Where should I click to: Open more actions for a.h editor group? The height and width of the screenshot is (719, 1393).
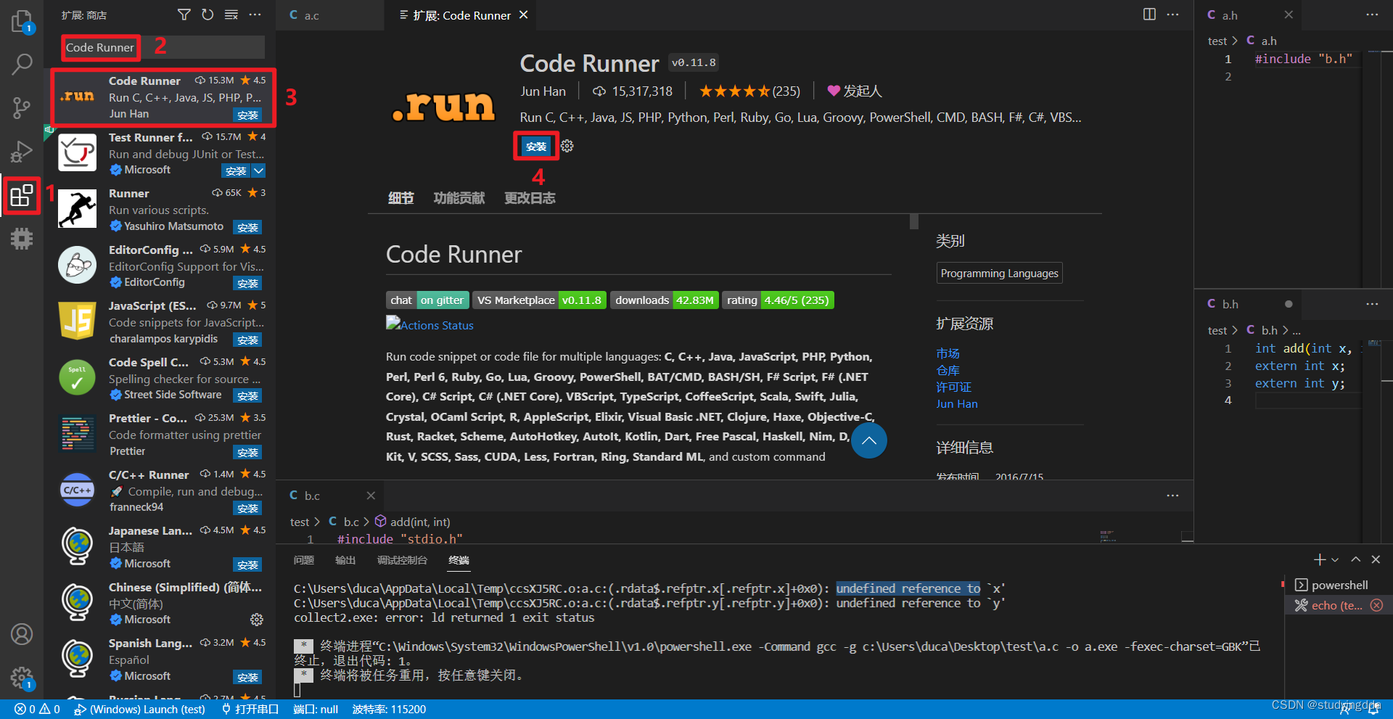coord(1372,15)
